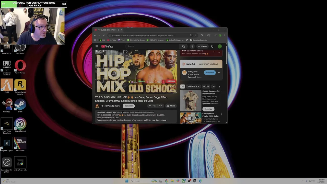Open Chrome from the taskbar
The height and width of the screenshot is (184, 327).
click(167, 181)
